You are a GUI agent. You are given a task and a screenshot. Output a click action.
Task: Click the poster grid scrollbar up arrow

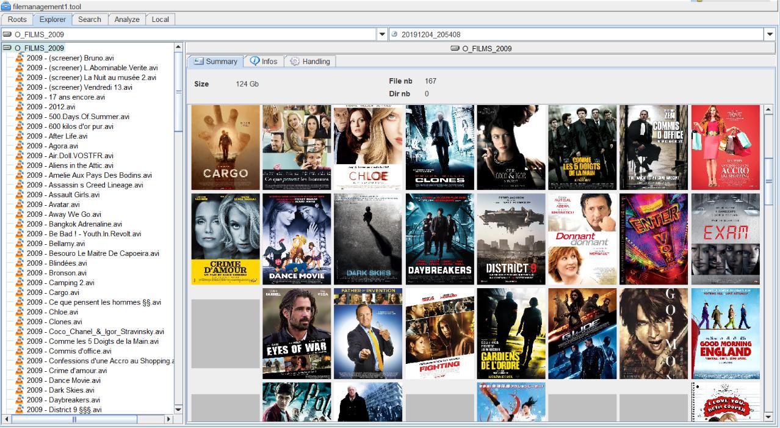768,110
